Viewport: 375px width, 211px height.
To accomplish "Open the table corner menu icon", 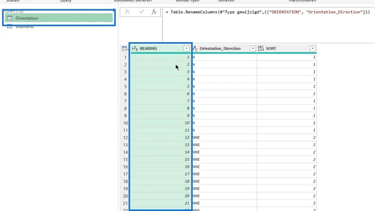I will (124, 49).
